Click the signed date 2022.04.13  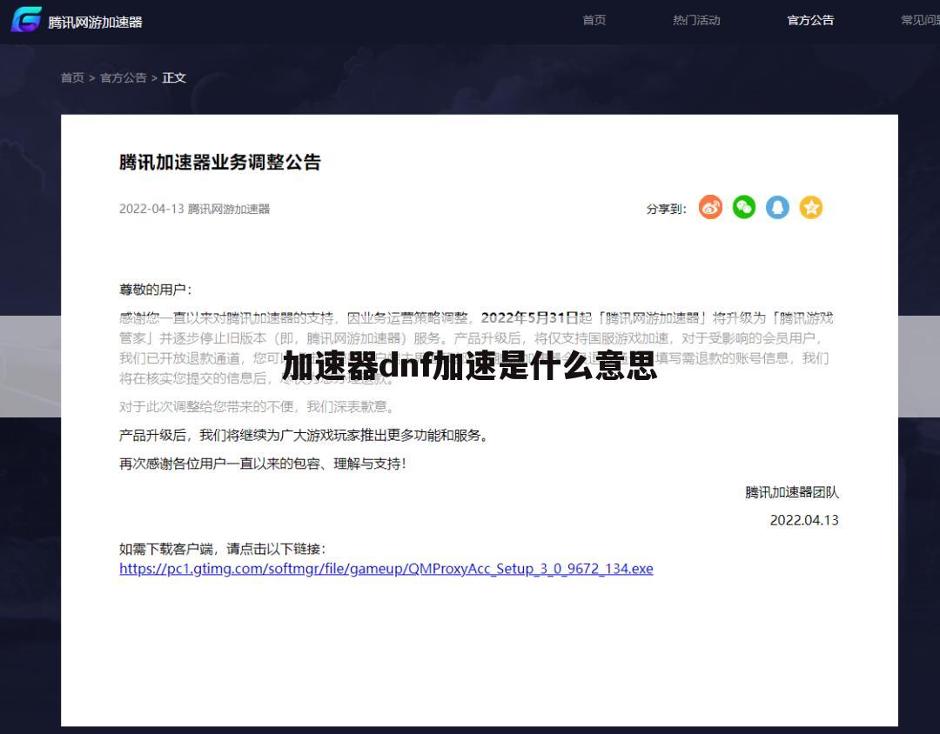[x=804, y=520]
